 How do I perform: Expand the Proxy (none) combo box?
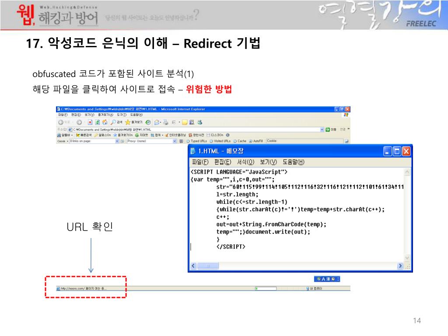point(175,141)
